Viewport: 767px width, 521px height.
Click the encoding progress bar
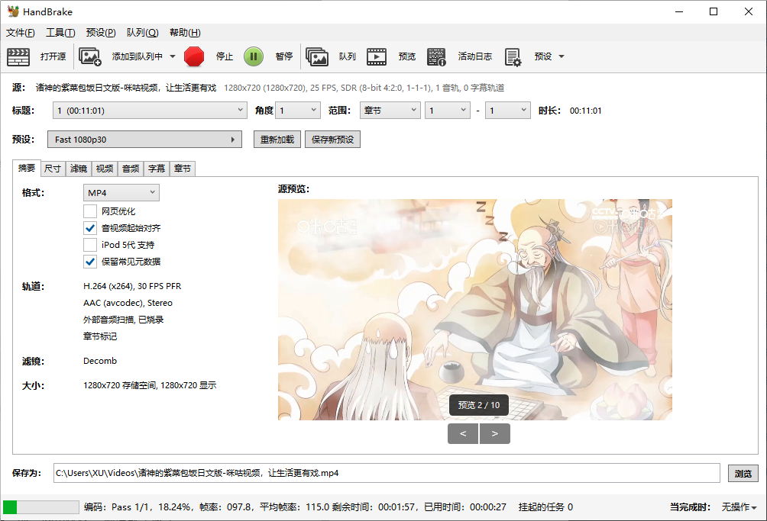pyautogui.click(x=40, y=507)
